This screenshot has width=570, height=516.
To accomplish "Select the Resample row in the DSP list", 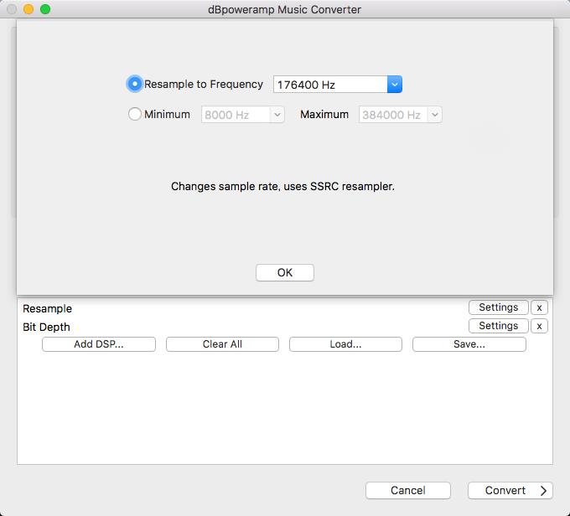I will 285,308.
